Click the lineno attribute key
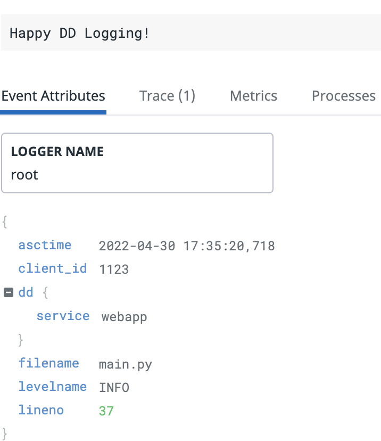 point(41,410)
